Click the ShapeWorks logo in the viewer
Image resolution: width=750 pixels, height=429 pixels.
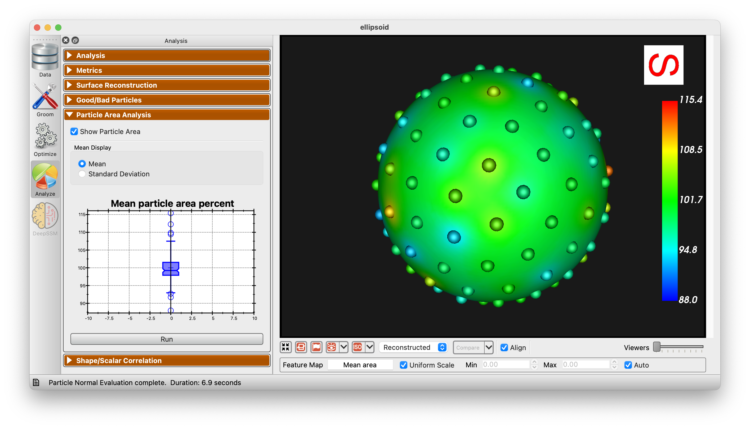(664, 65)
